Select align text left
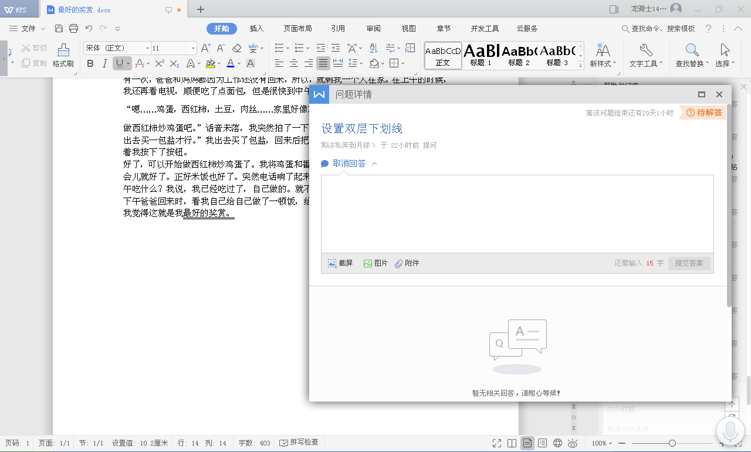Viewport: 751px width, 452px height. [279, 63]
